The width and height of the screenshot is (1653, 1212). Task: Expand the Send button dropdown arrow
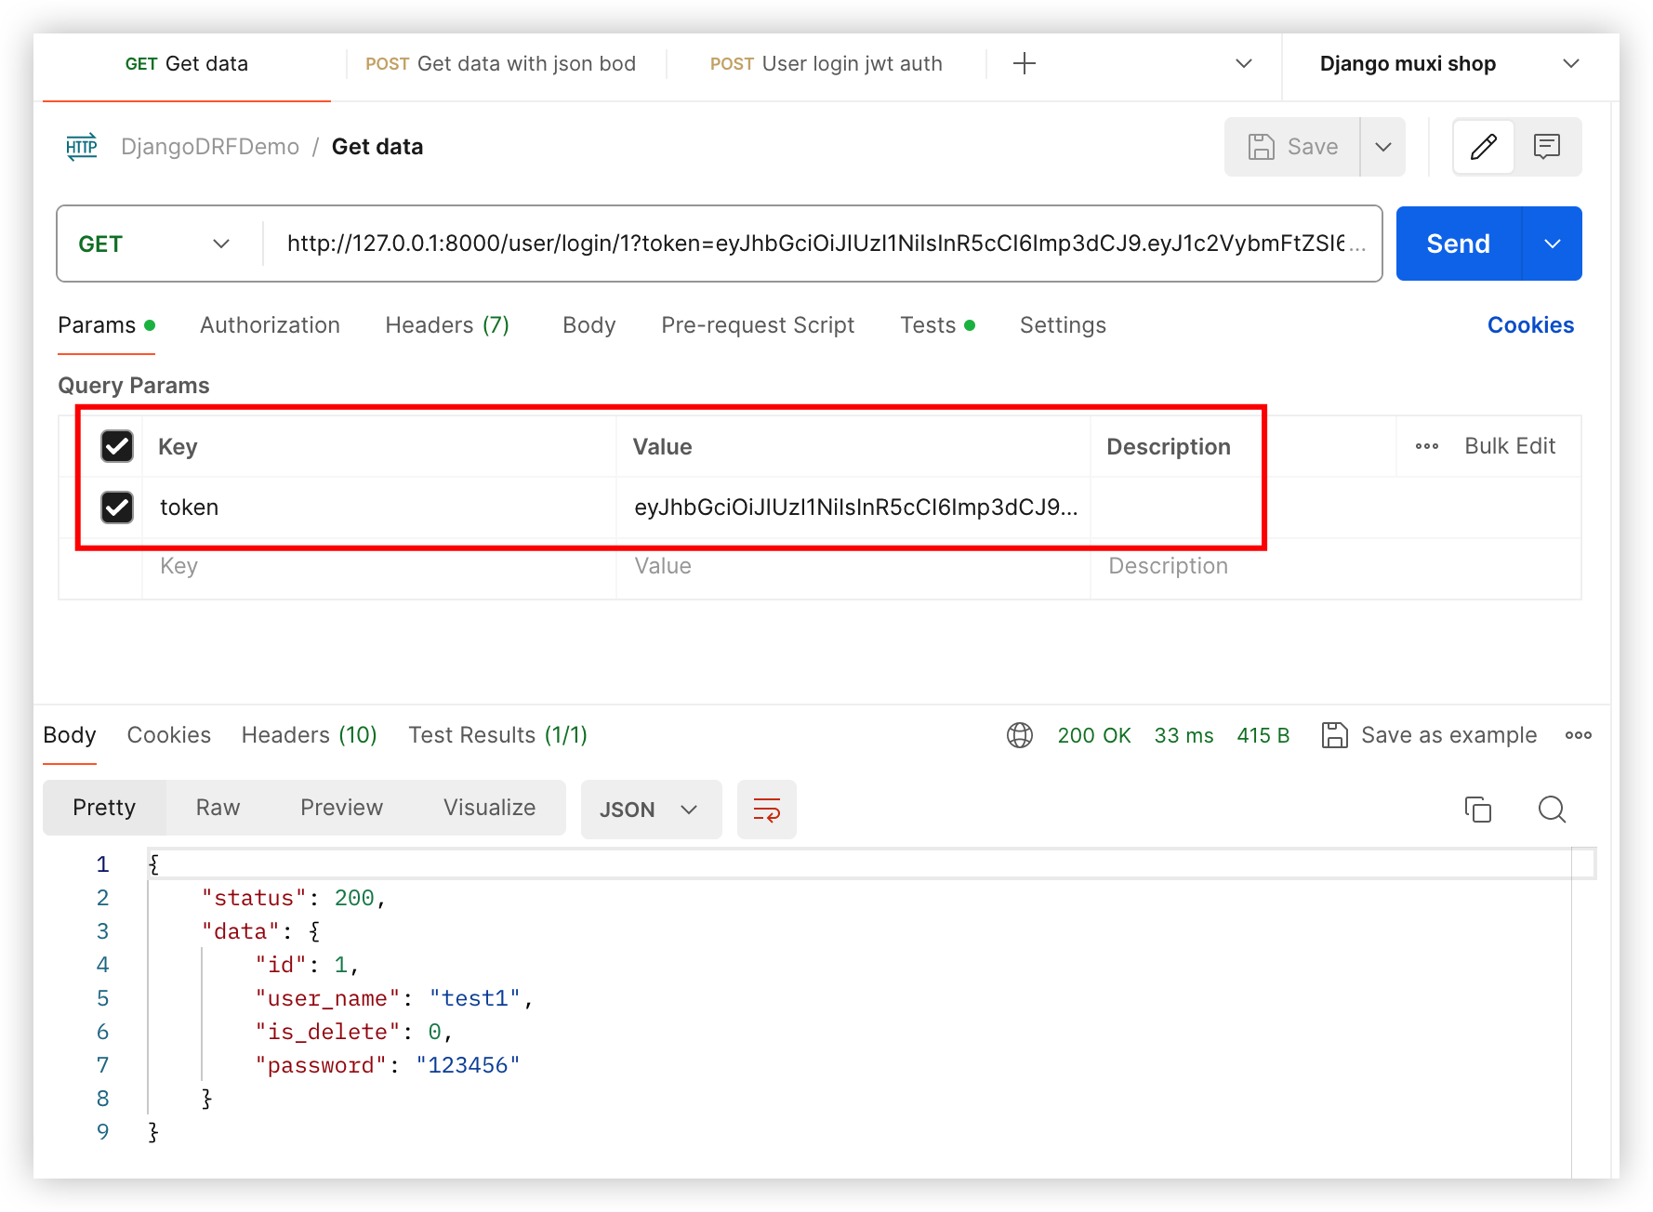point(1552,244)
